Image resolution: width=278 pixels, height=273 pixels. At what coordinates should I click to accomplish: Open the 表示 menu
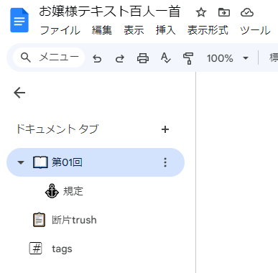pos(134,30)
